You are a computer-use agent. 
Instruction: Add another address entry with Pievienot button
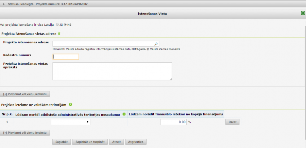(x=26, y=93)
